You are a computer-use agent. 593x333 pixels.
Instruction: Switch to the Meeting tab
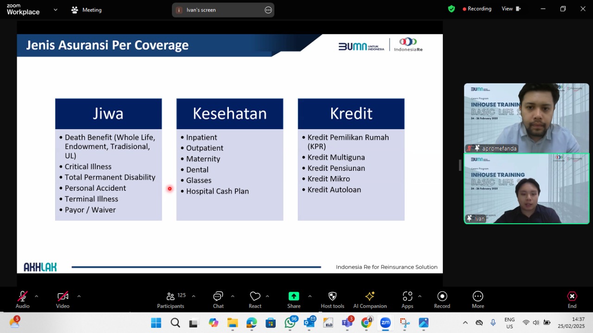(86, 10)
